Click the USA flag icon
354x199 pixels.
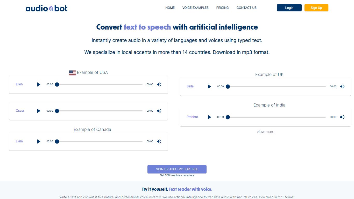point(72,73)
